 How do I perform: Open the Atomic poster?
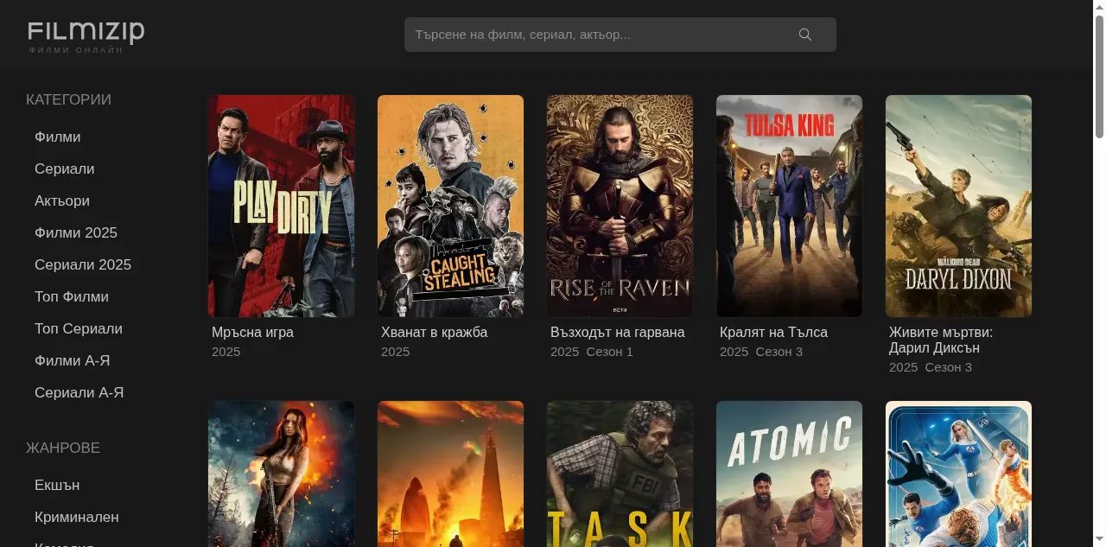coord(790,474)
